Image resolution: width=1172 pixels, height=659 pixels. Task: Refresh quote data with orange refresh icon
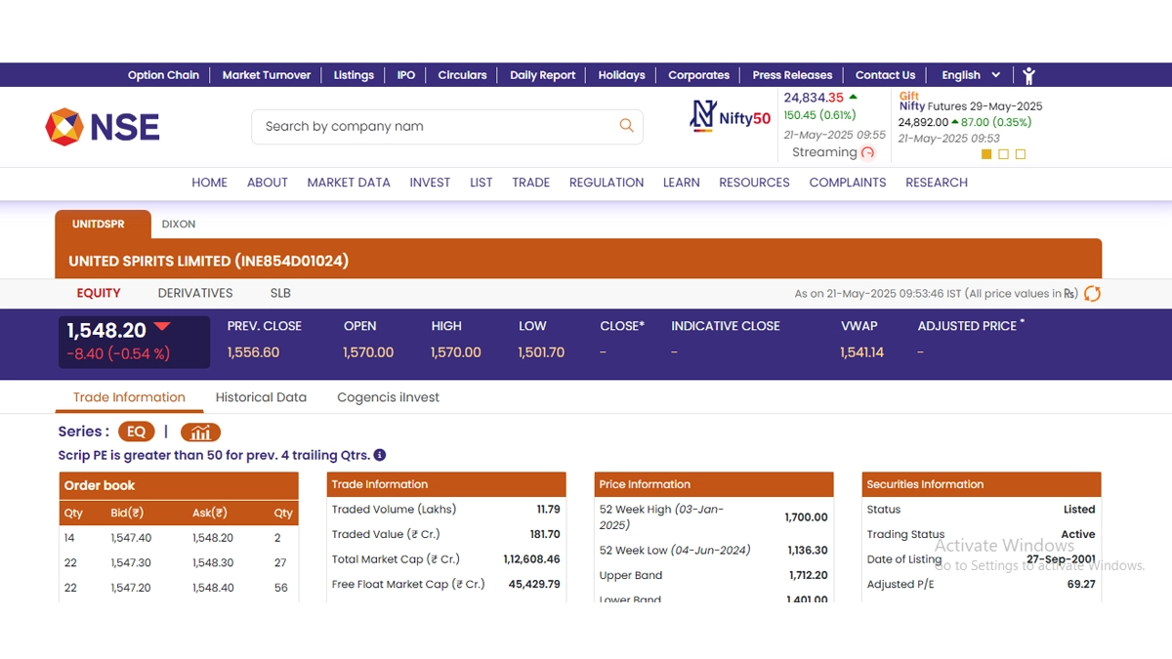[1092, 293]
